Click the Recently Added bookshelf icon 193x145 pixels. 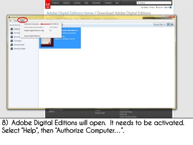coord(12,49)
